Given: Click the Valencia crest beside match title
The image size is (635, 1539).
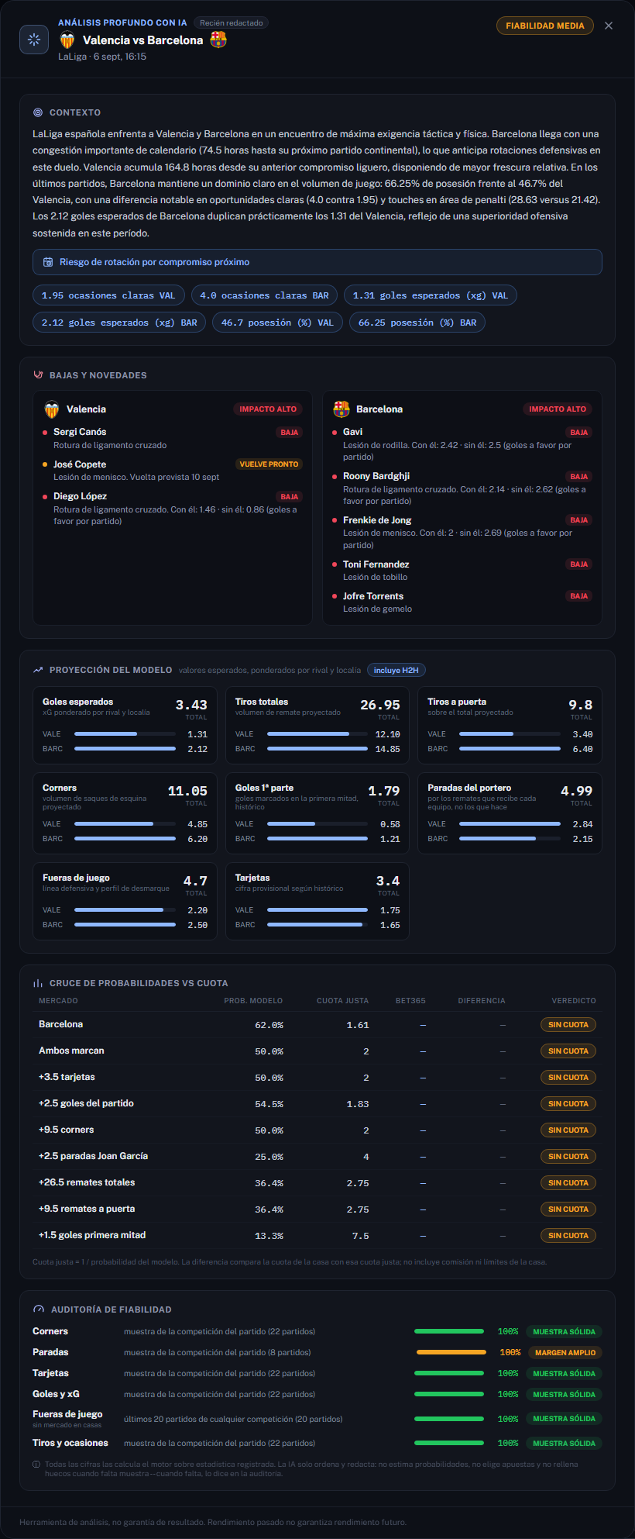Looking at the screenshot, I should (67, 40).
